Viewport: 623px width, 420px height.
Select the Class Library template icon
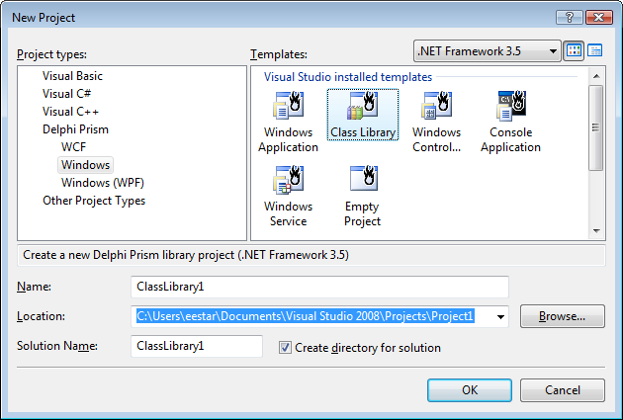pos(362,106)
